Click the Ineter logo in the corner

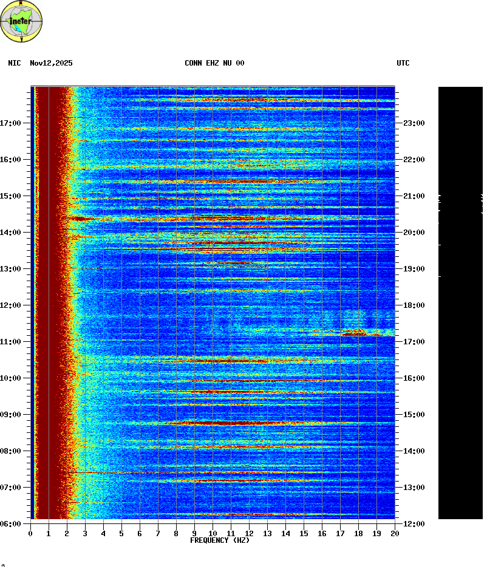[21, 22]
